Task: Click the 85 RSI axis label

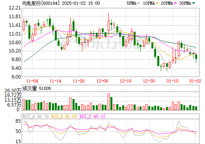Action: 18,121
